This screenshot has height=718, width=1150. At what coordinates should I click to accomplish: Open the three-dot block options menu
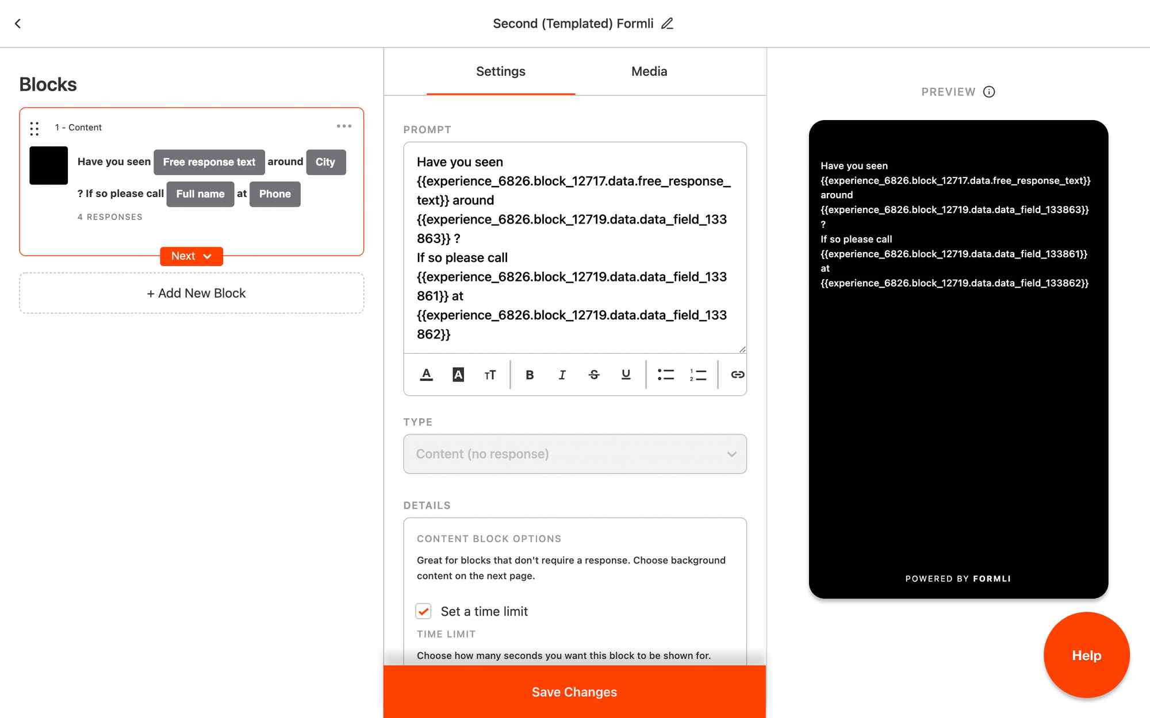pyautogui.click(x=344, y=126)
